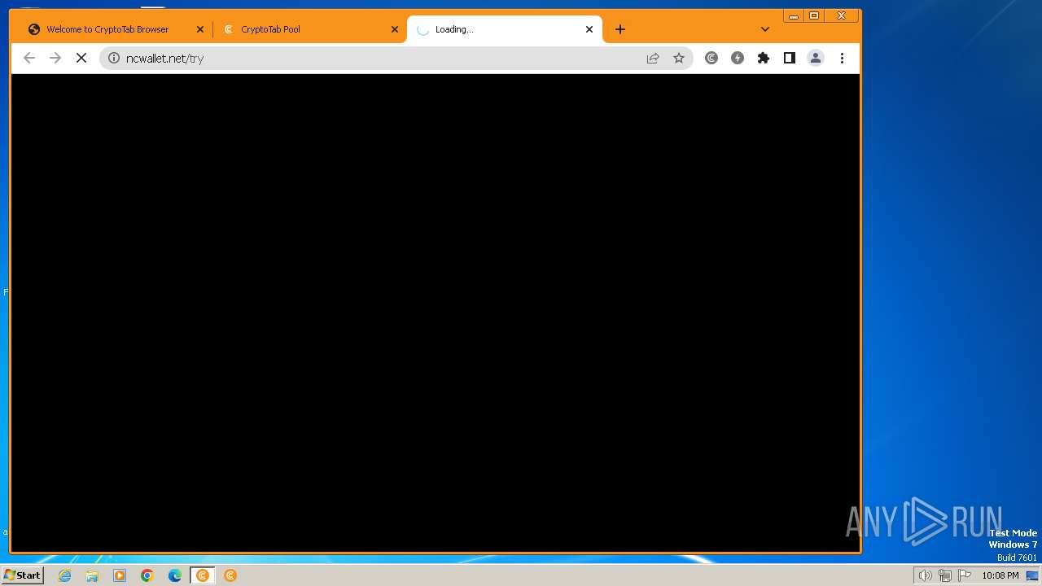Open Windows Media Player from taskbar
The width and height of the screenshot is (1042, 586).
pyautogui.click(x=120, y=575)
